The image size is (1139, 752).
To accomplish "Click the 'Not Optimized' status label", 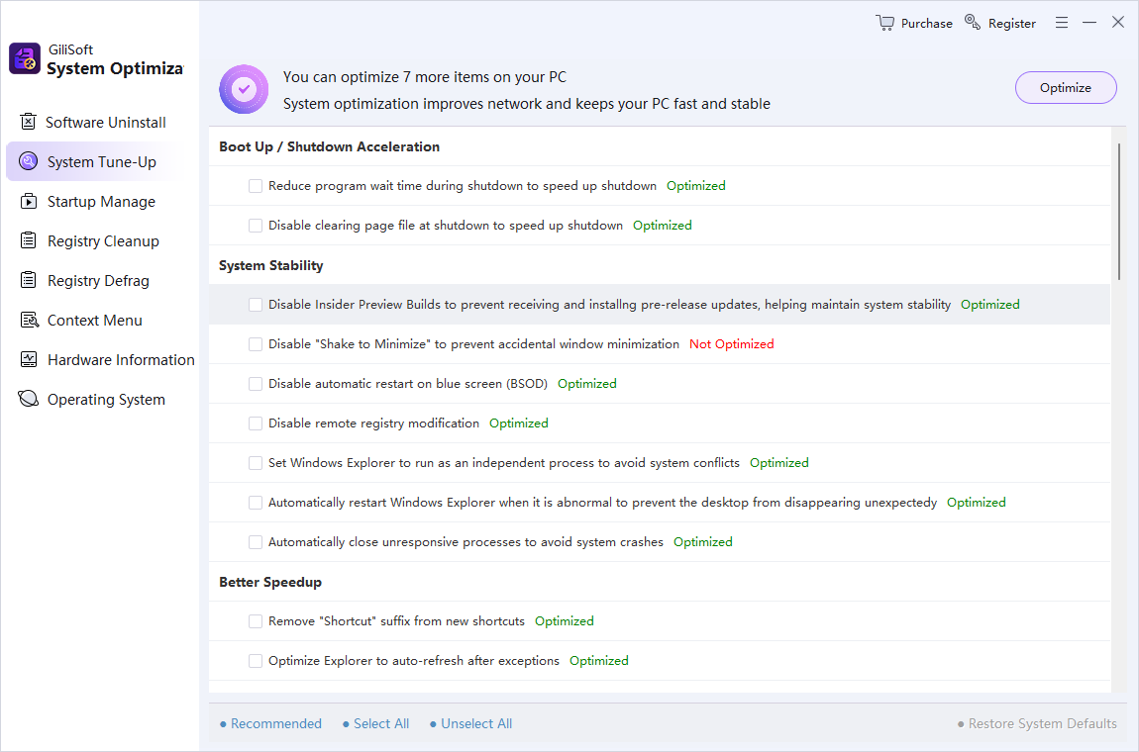I will click(x=732, y=344).
